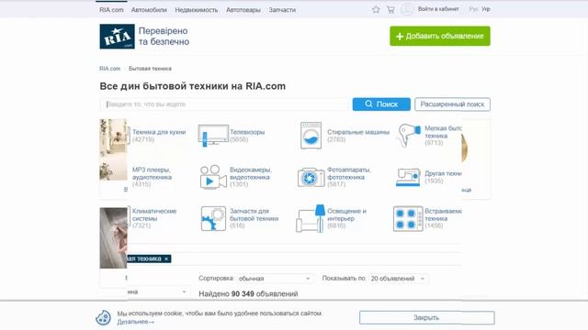The image size is (588, 330).
Task: Open the shopping cart icon
Action: [390, 9]
